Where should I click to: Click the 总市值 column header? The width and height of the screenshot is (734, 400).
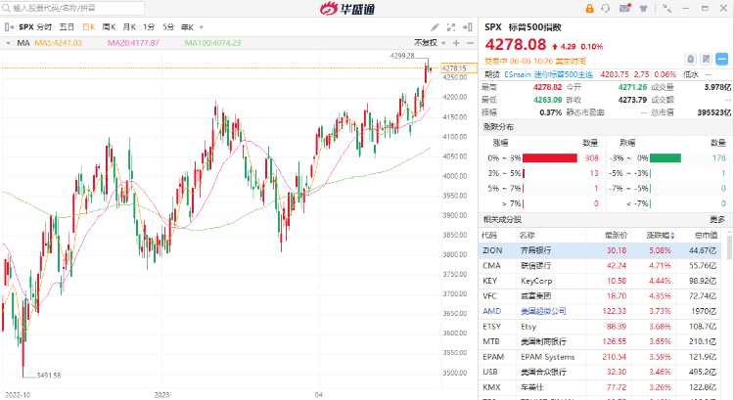(x=706, y=236)
